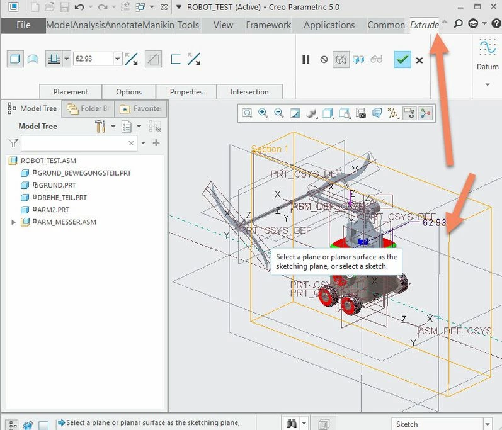Viewport: 502px width, 430px height.
Task: Select DREHE_TEIL.PRT in the tree
Action: click(x=62, y=198)
